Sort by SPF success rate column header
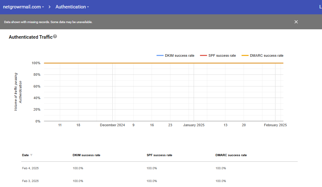The height and width of the screenshot is (187, 322). 159,155
